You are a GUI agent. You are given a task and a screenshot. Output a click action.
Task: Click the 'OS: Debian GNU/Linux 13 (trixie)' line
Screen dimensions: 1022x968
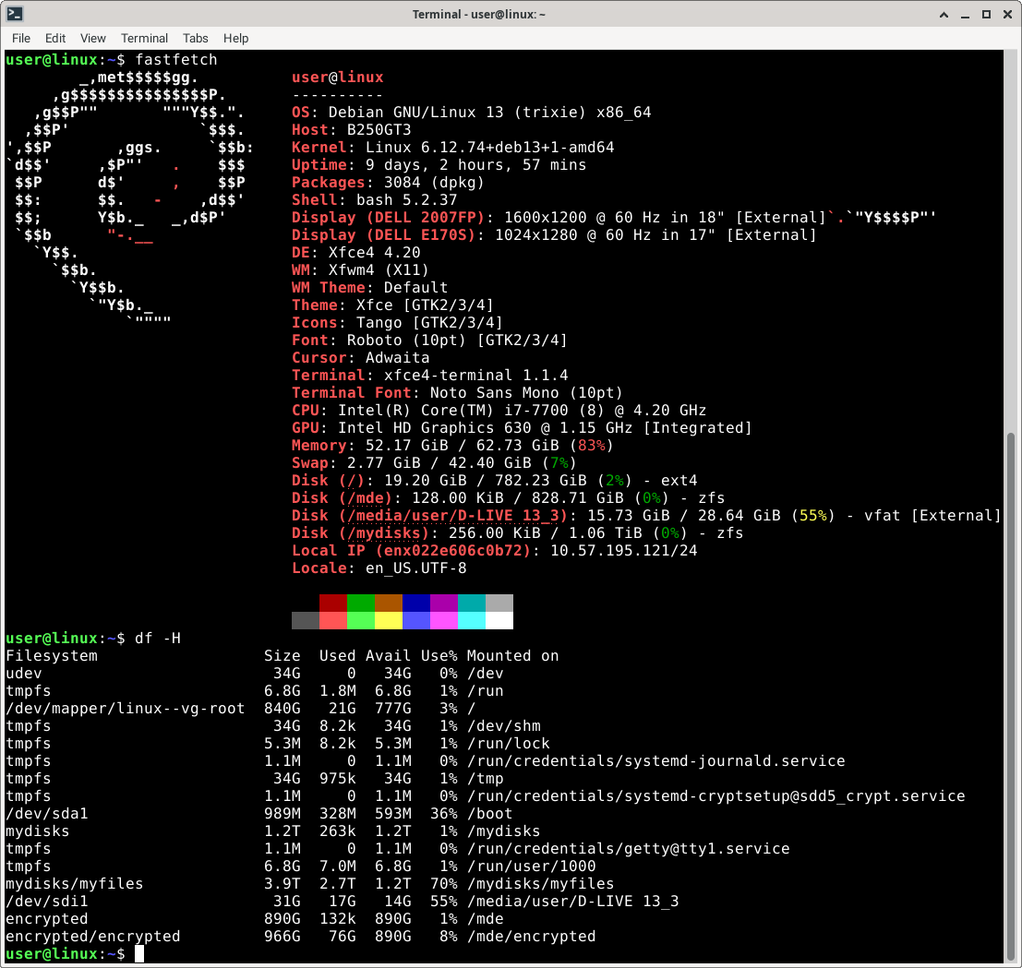coord(471,112)
